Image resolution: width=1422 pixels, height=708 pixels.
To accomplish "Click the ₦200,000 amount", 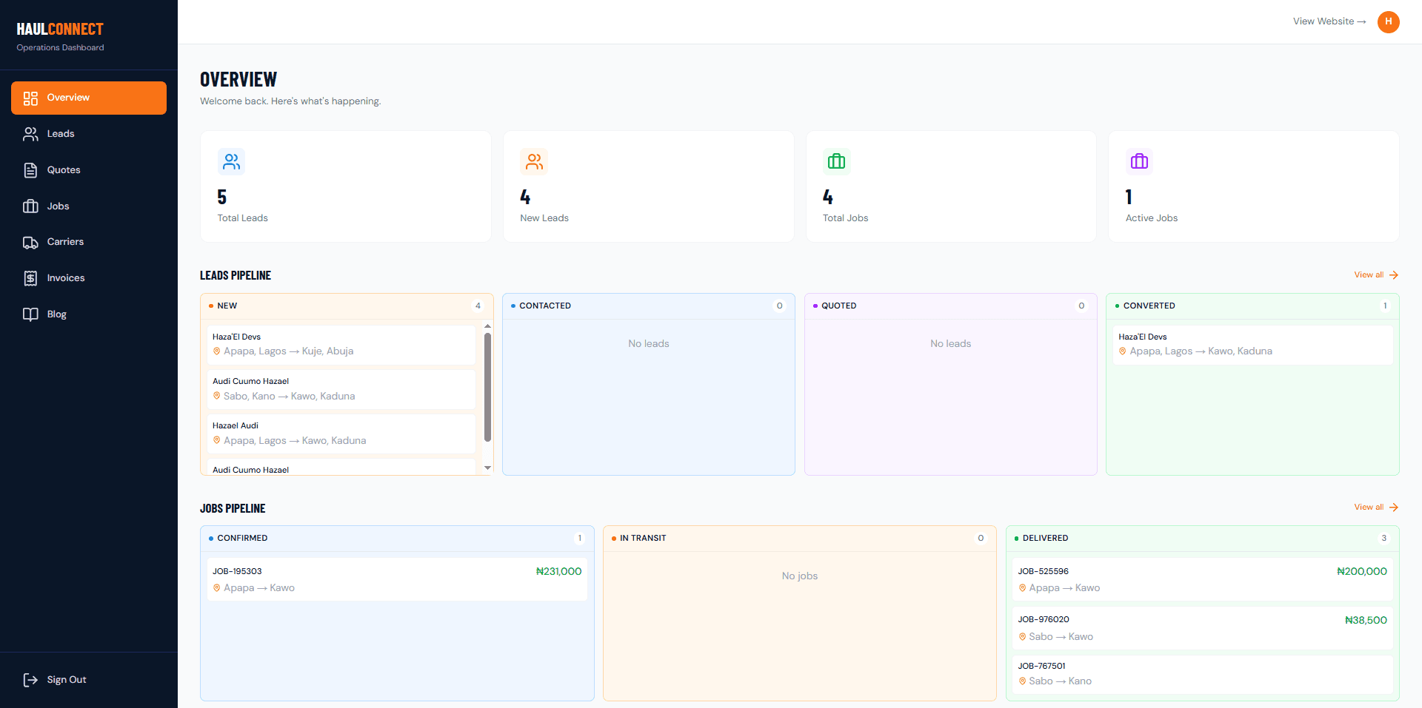I will click(1362, 572).
